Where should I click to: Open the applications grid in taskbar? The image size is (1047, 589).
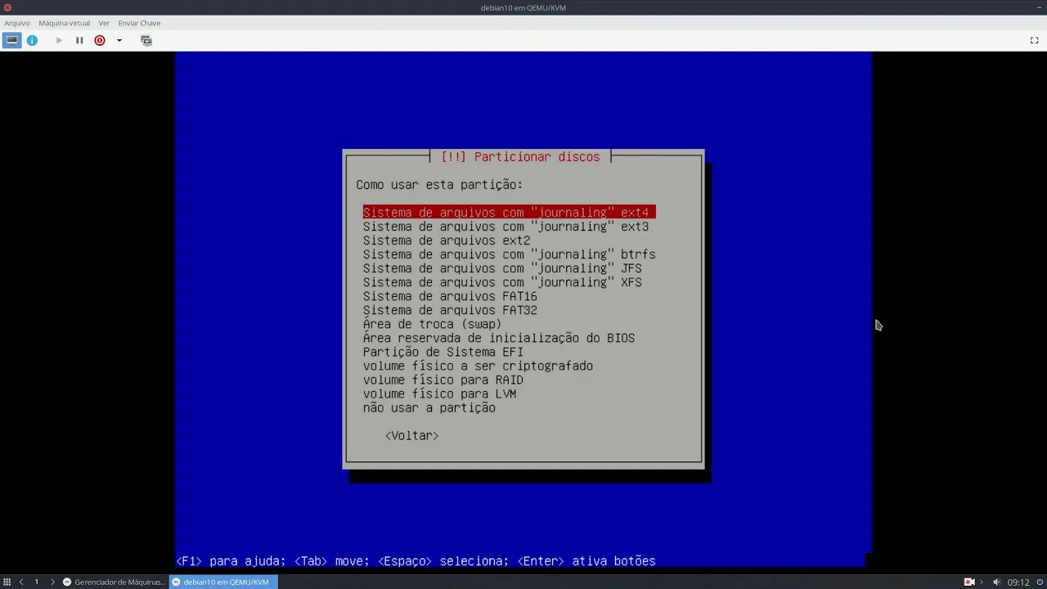[x=7, y=582]
